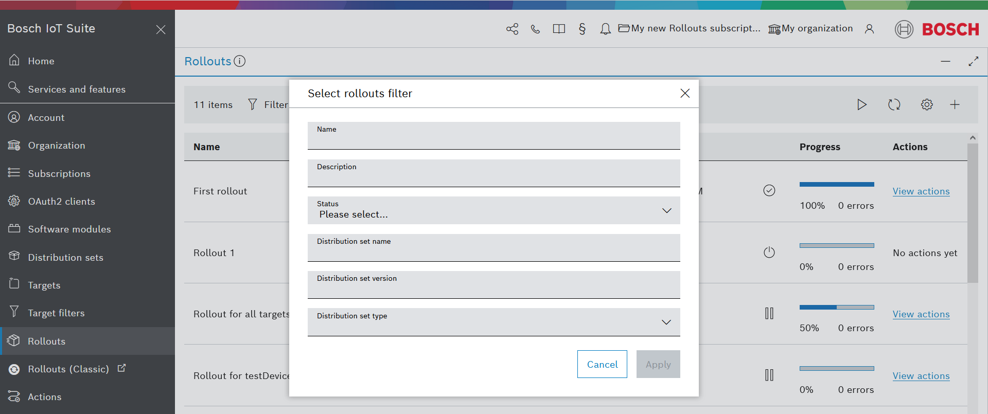988x414 pixels.
Task: Click the Rollouts info icon
Action: [x=240, y=61]
